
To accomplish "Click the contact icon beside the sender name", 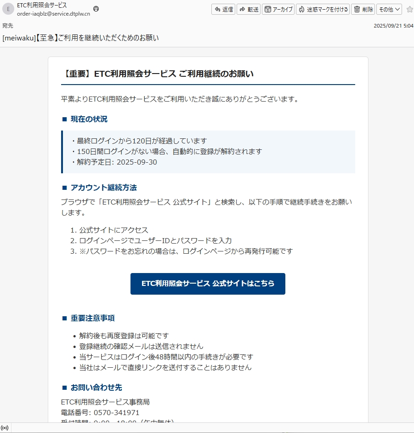I will [x=96, y=9].
